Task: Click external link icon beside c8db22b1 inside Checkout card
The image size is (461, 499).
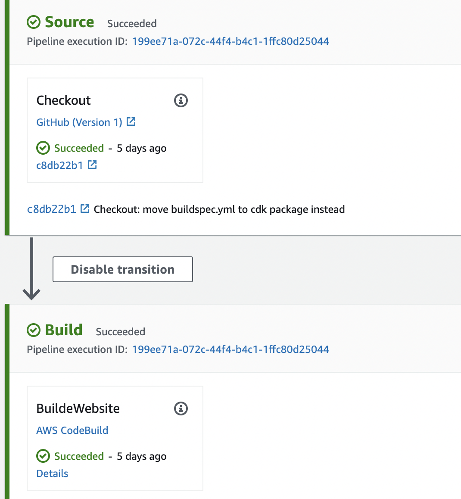Action: [x=92, y=165]
